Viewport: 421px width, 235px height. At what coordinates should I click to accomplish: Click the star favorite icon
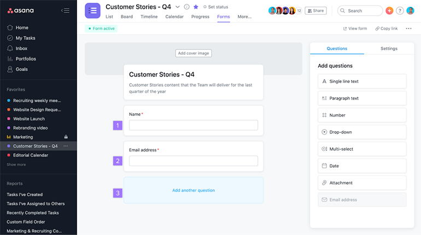click(x=196, y=7)
